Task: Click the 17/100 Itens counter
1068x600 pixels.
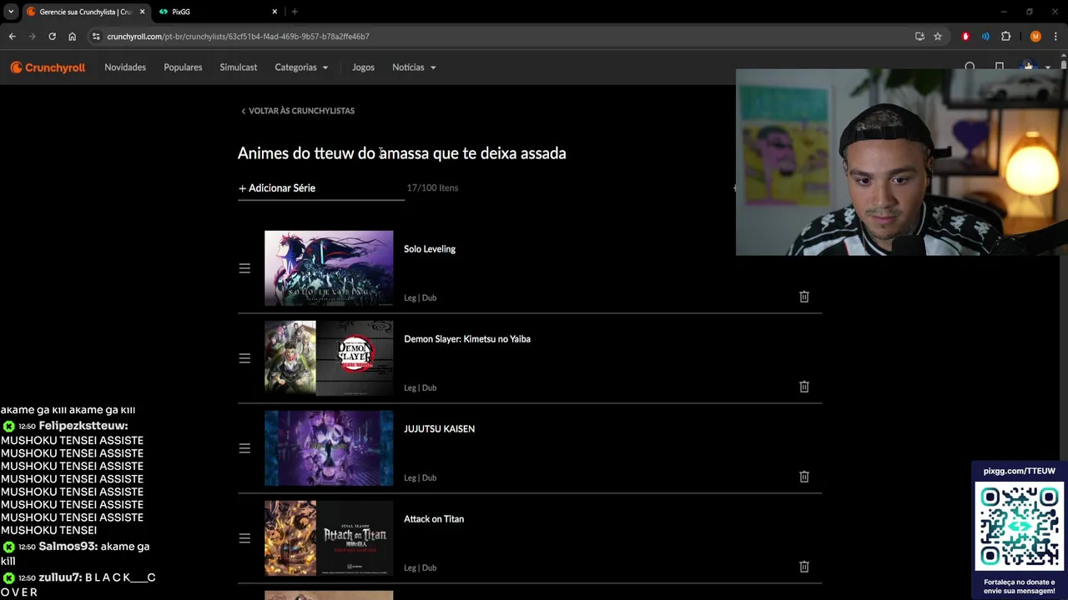Action: [432, 188]
